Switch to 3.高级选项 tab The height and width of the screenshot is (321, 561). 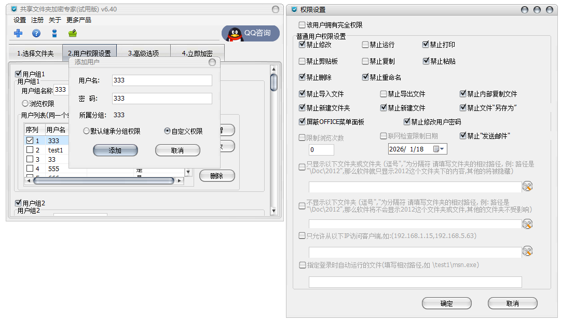tap(143, 53)
